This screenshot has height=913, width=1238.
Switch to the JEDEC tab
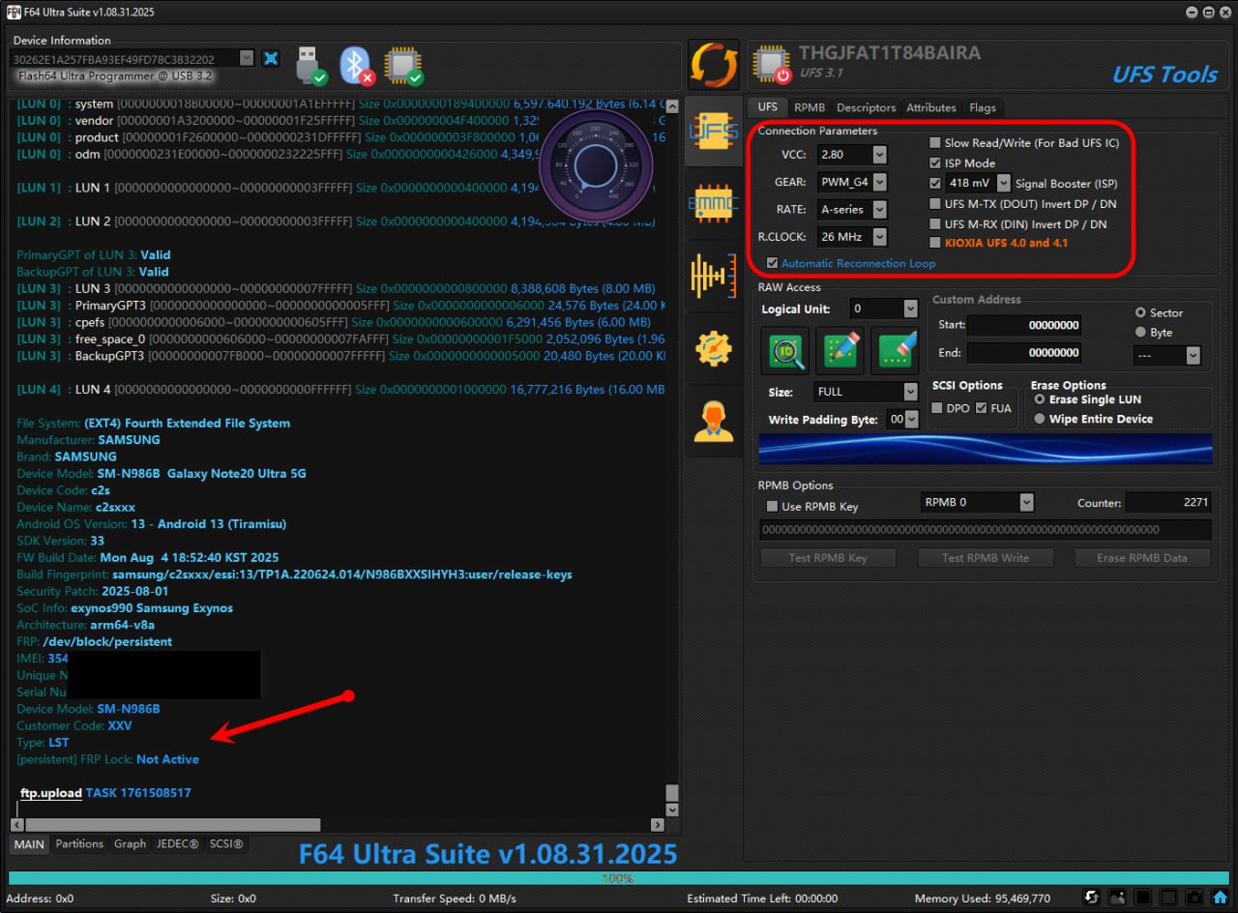coord(177,844)
